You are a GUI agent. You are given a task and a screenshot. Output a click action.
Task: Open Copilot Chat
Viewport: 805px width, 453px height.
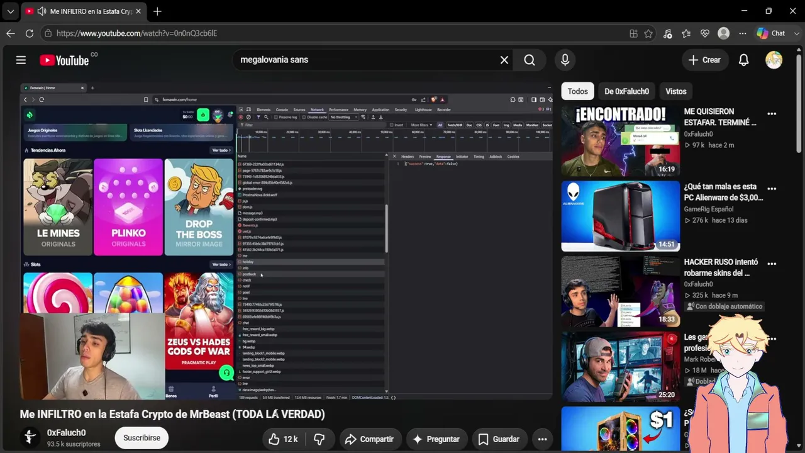(771, 33)
